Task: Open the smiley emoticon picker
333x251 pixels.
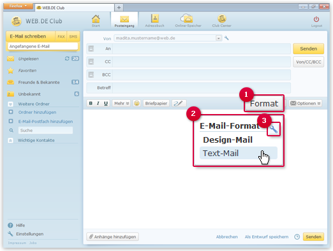Action: click(137, 103)
